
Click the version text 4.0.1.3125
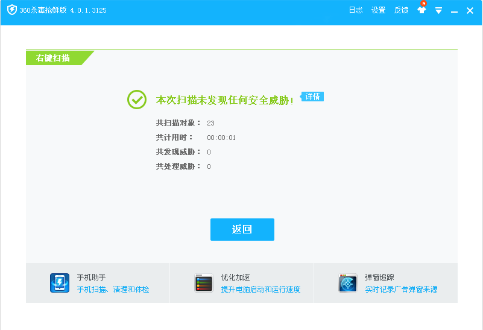(88, 10)
